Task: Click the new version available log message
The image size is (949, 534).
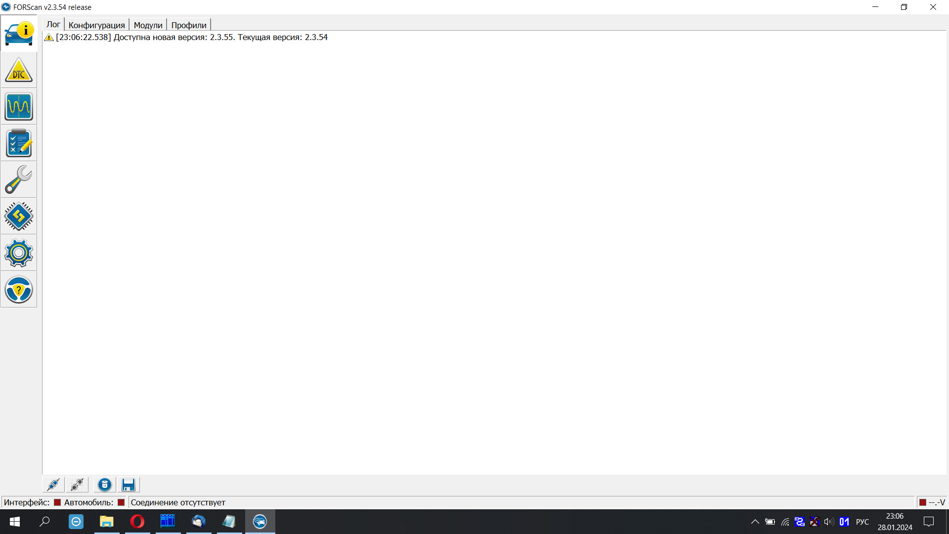Action: coord(192,38)
